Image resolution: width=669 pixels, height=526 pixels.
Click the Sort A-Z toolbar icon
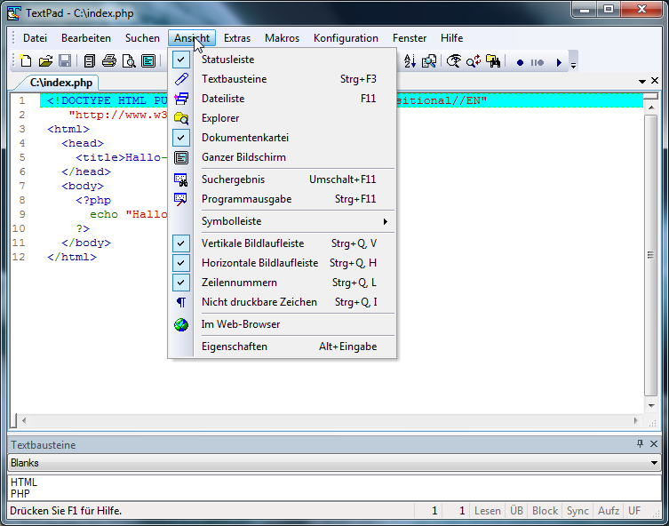[410, 61]
